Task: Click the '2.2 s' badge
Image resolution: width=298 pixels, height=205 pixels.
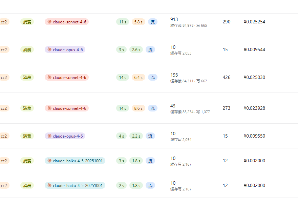Action: [136, 136]
